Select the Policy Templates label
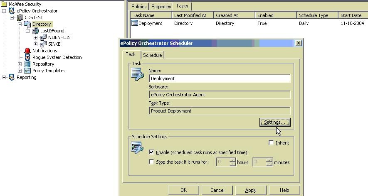This screenshot has width=368, height=196. tap(49, 71)
